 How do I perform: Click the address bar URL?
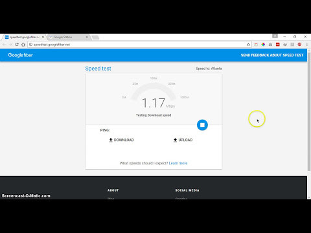pyautogui.click(x=52, y=45)
